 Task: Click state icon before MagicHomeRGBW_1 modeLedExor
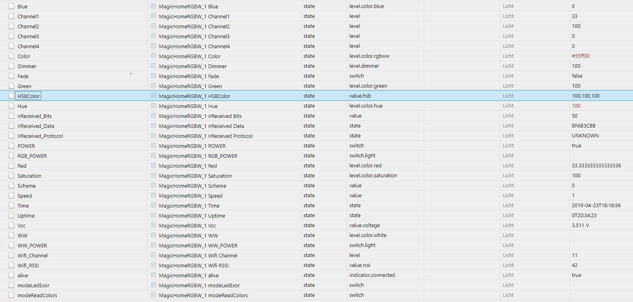tap(153, 285)
